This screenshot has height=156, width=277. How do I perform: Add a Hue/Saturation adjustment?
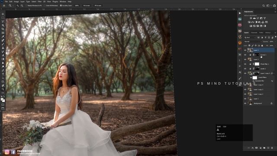point(249,22)
